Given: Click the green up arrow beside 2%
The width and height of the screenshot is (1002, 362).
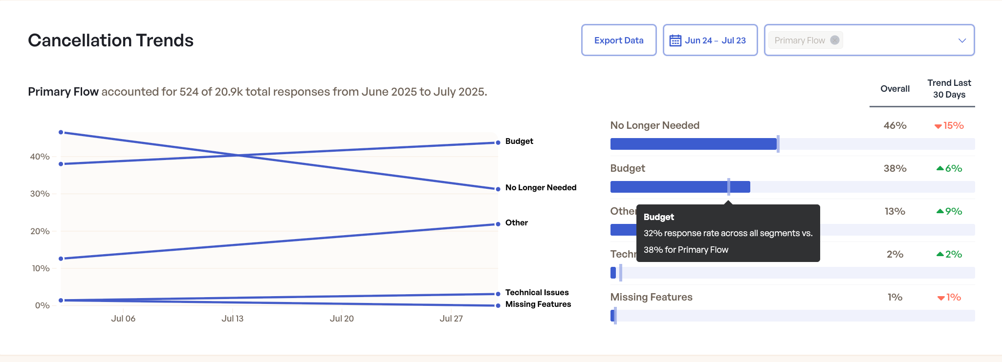Looking at the screenshot, I should (x=939, y=254).
